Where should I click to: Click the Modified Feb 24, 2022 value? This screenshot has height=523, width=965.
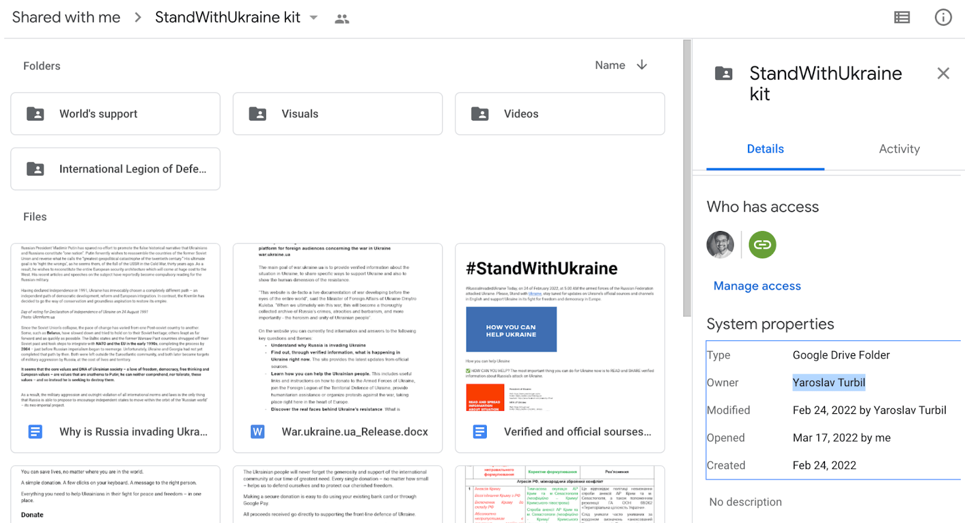click(x=869, y=410)
